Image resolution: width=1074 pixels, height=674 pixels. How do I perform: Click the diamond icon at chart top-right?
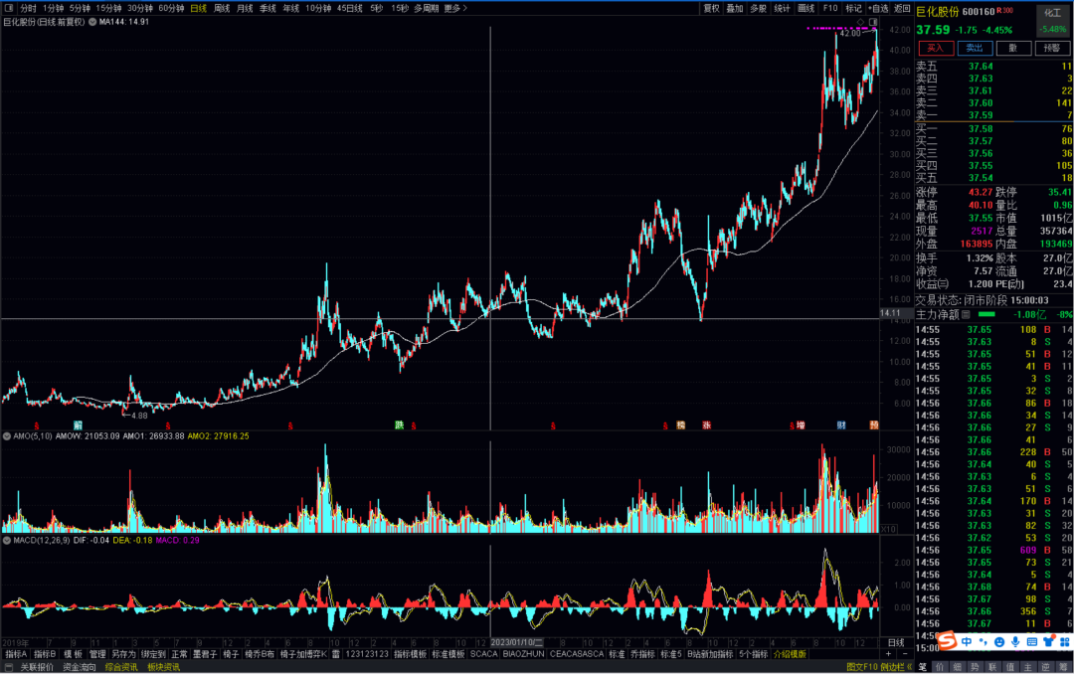point(860,21)
